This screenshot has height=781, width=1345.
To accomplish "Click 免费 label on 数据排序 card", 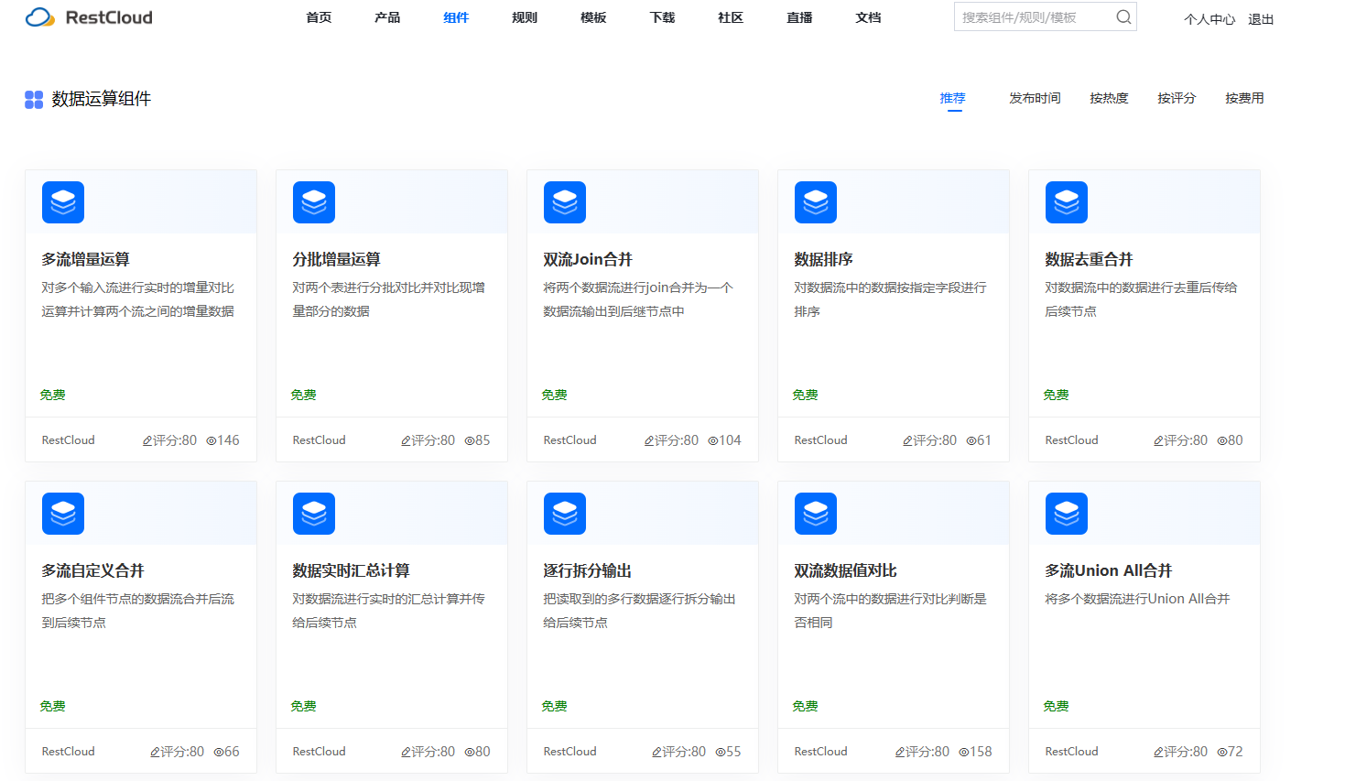I will (x=805, y=396).
